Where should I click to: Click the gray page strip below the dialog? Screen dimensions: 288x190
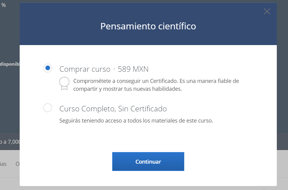pos(148,188)
